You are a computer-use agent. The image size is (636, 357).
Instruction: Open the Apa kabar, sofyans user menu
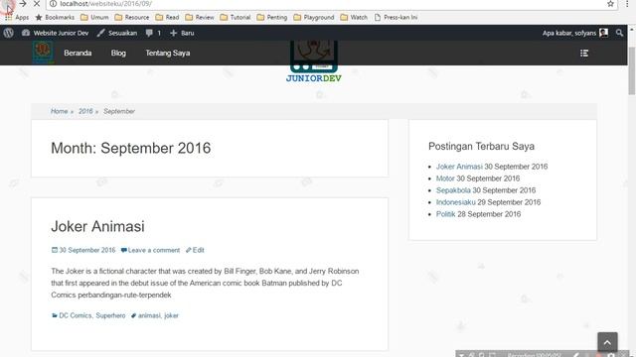pos(575,33)
